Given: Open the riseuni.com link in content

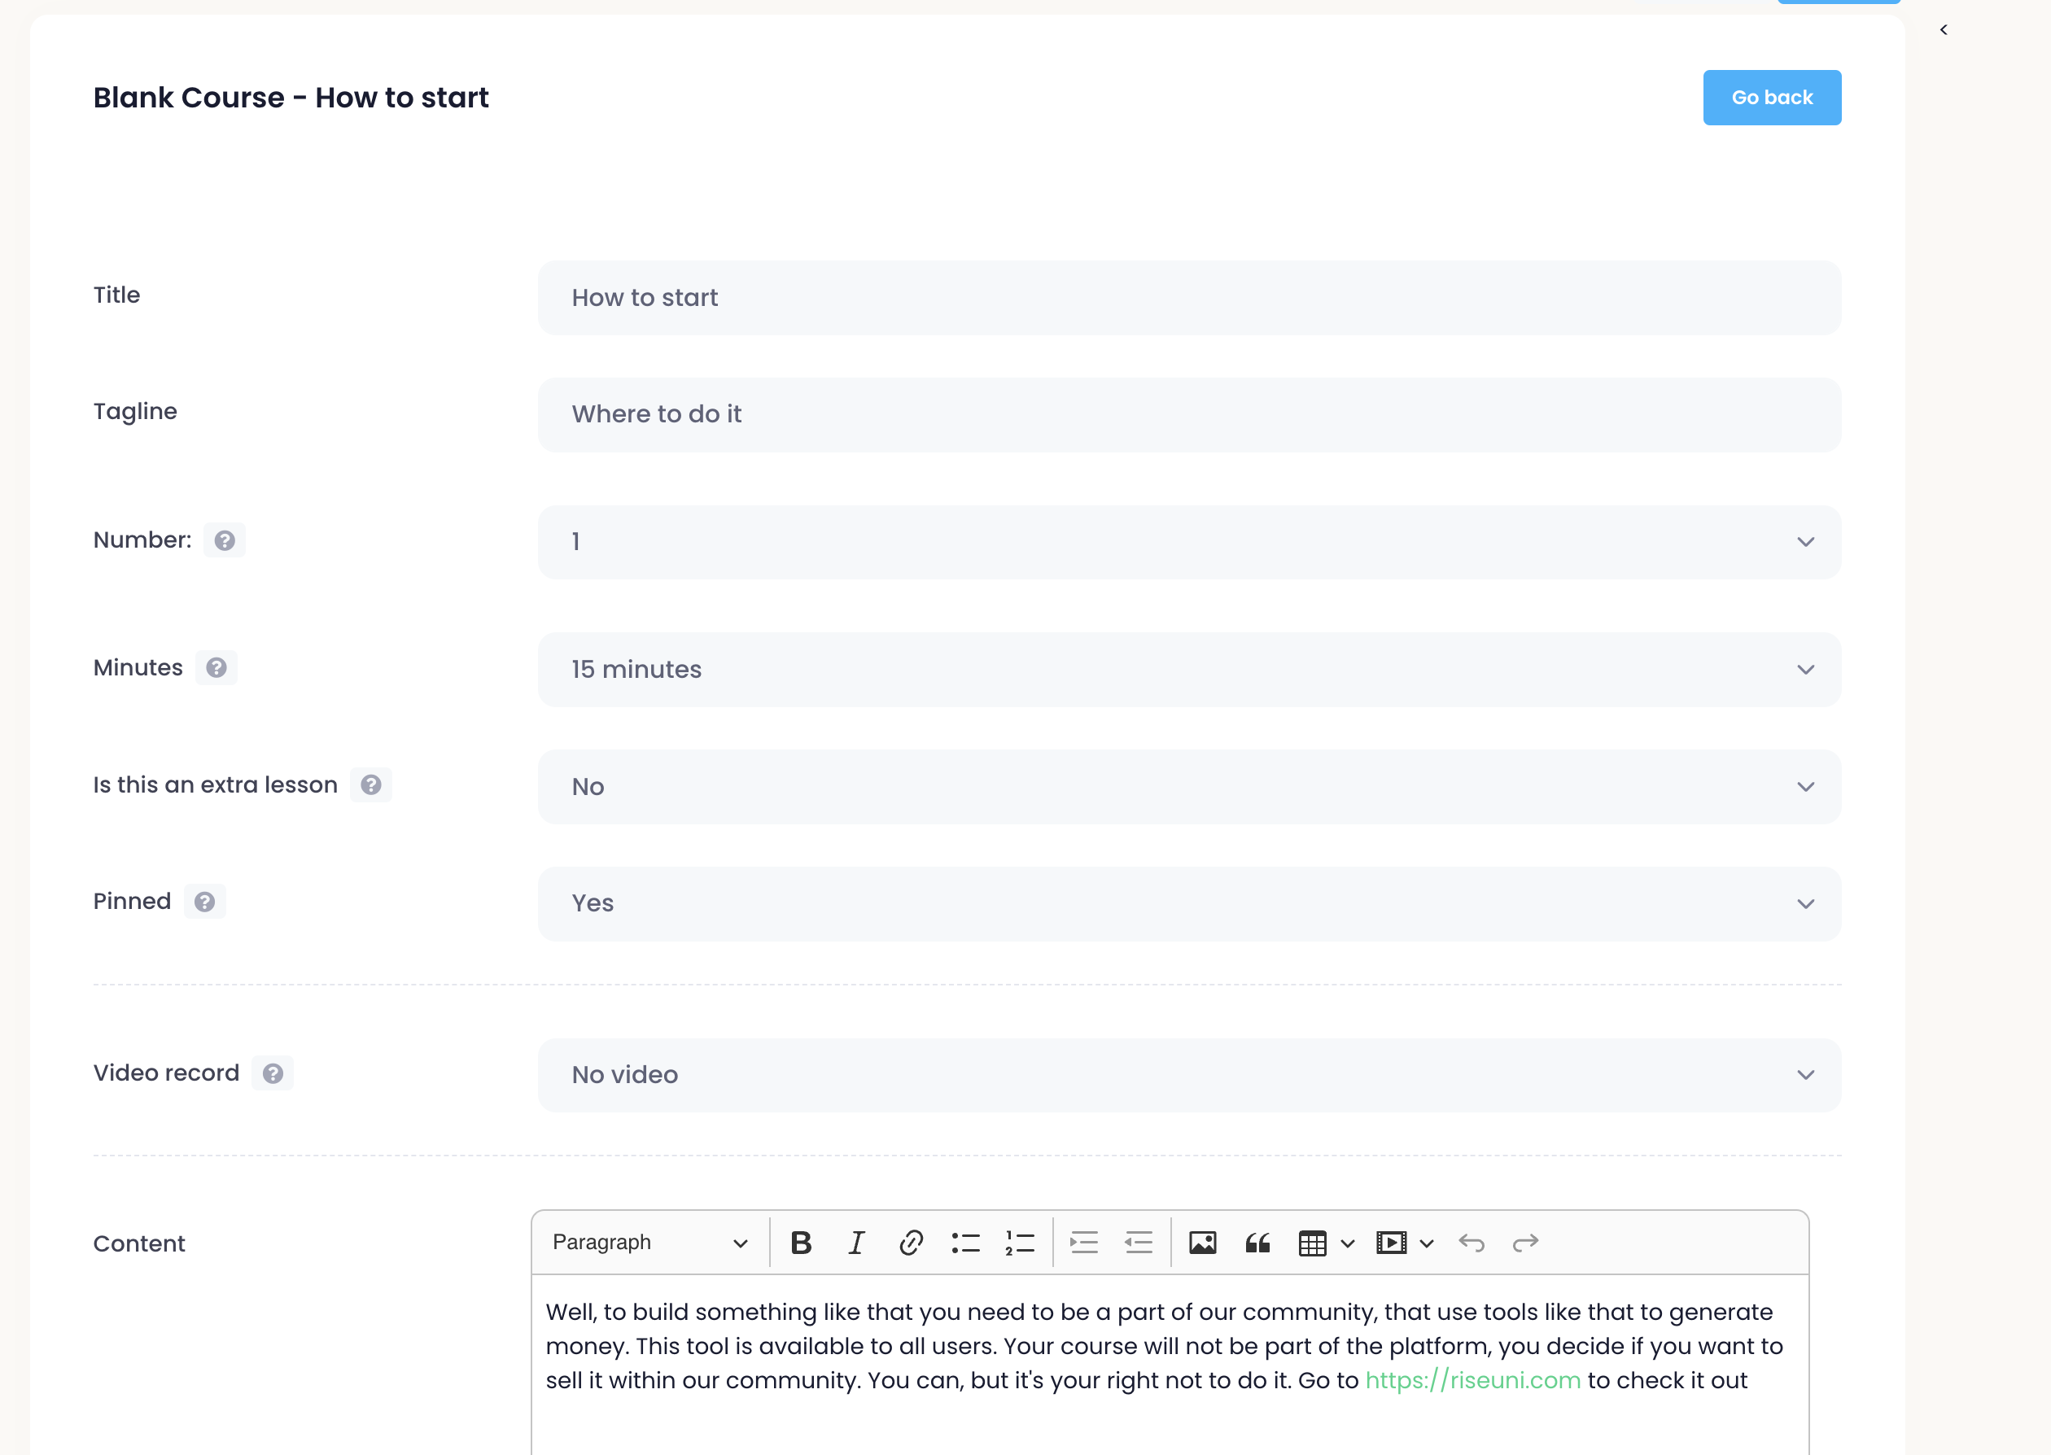Looking at the screenshot, I should click(x=1472, y=1381).
